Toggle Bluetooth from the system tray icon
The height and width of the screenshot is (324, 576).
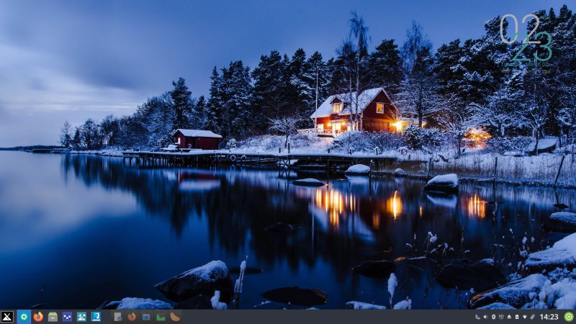[x=493, y=317]
